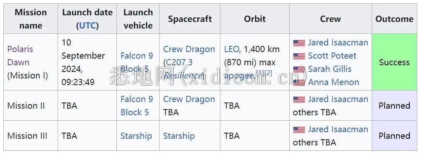Open Scott Poteet crew link

click(x=332, y=56)
